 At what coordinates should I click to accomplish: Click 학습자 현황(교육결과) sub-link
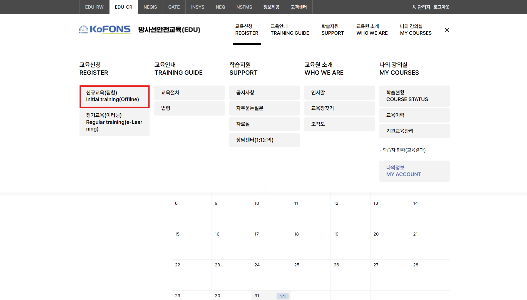coord(404,150)
